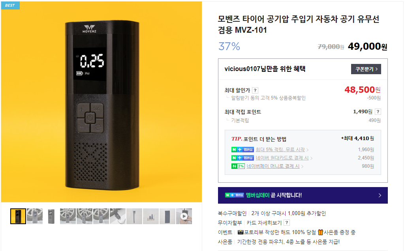Open 최대 5% 적립, 무료 시작 link
406x251 pixels.
pyautogui.click(x=280, y=150)
